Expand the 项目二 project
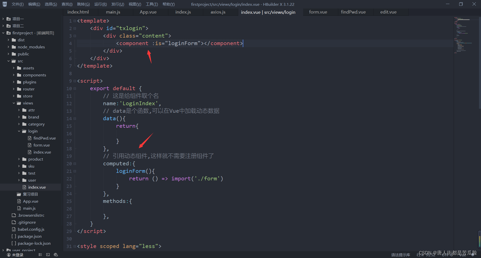The width and height of the screenshot is (481, 258). (3, 26)
